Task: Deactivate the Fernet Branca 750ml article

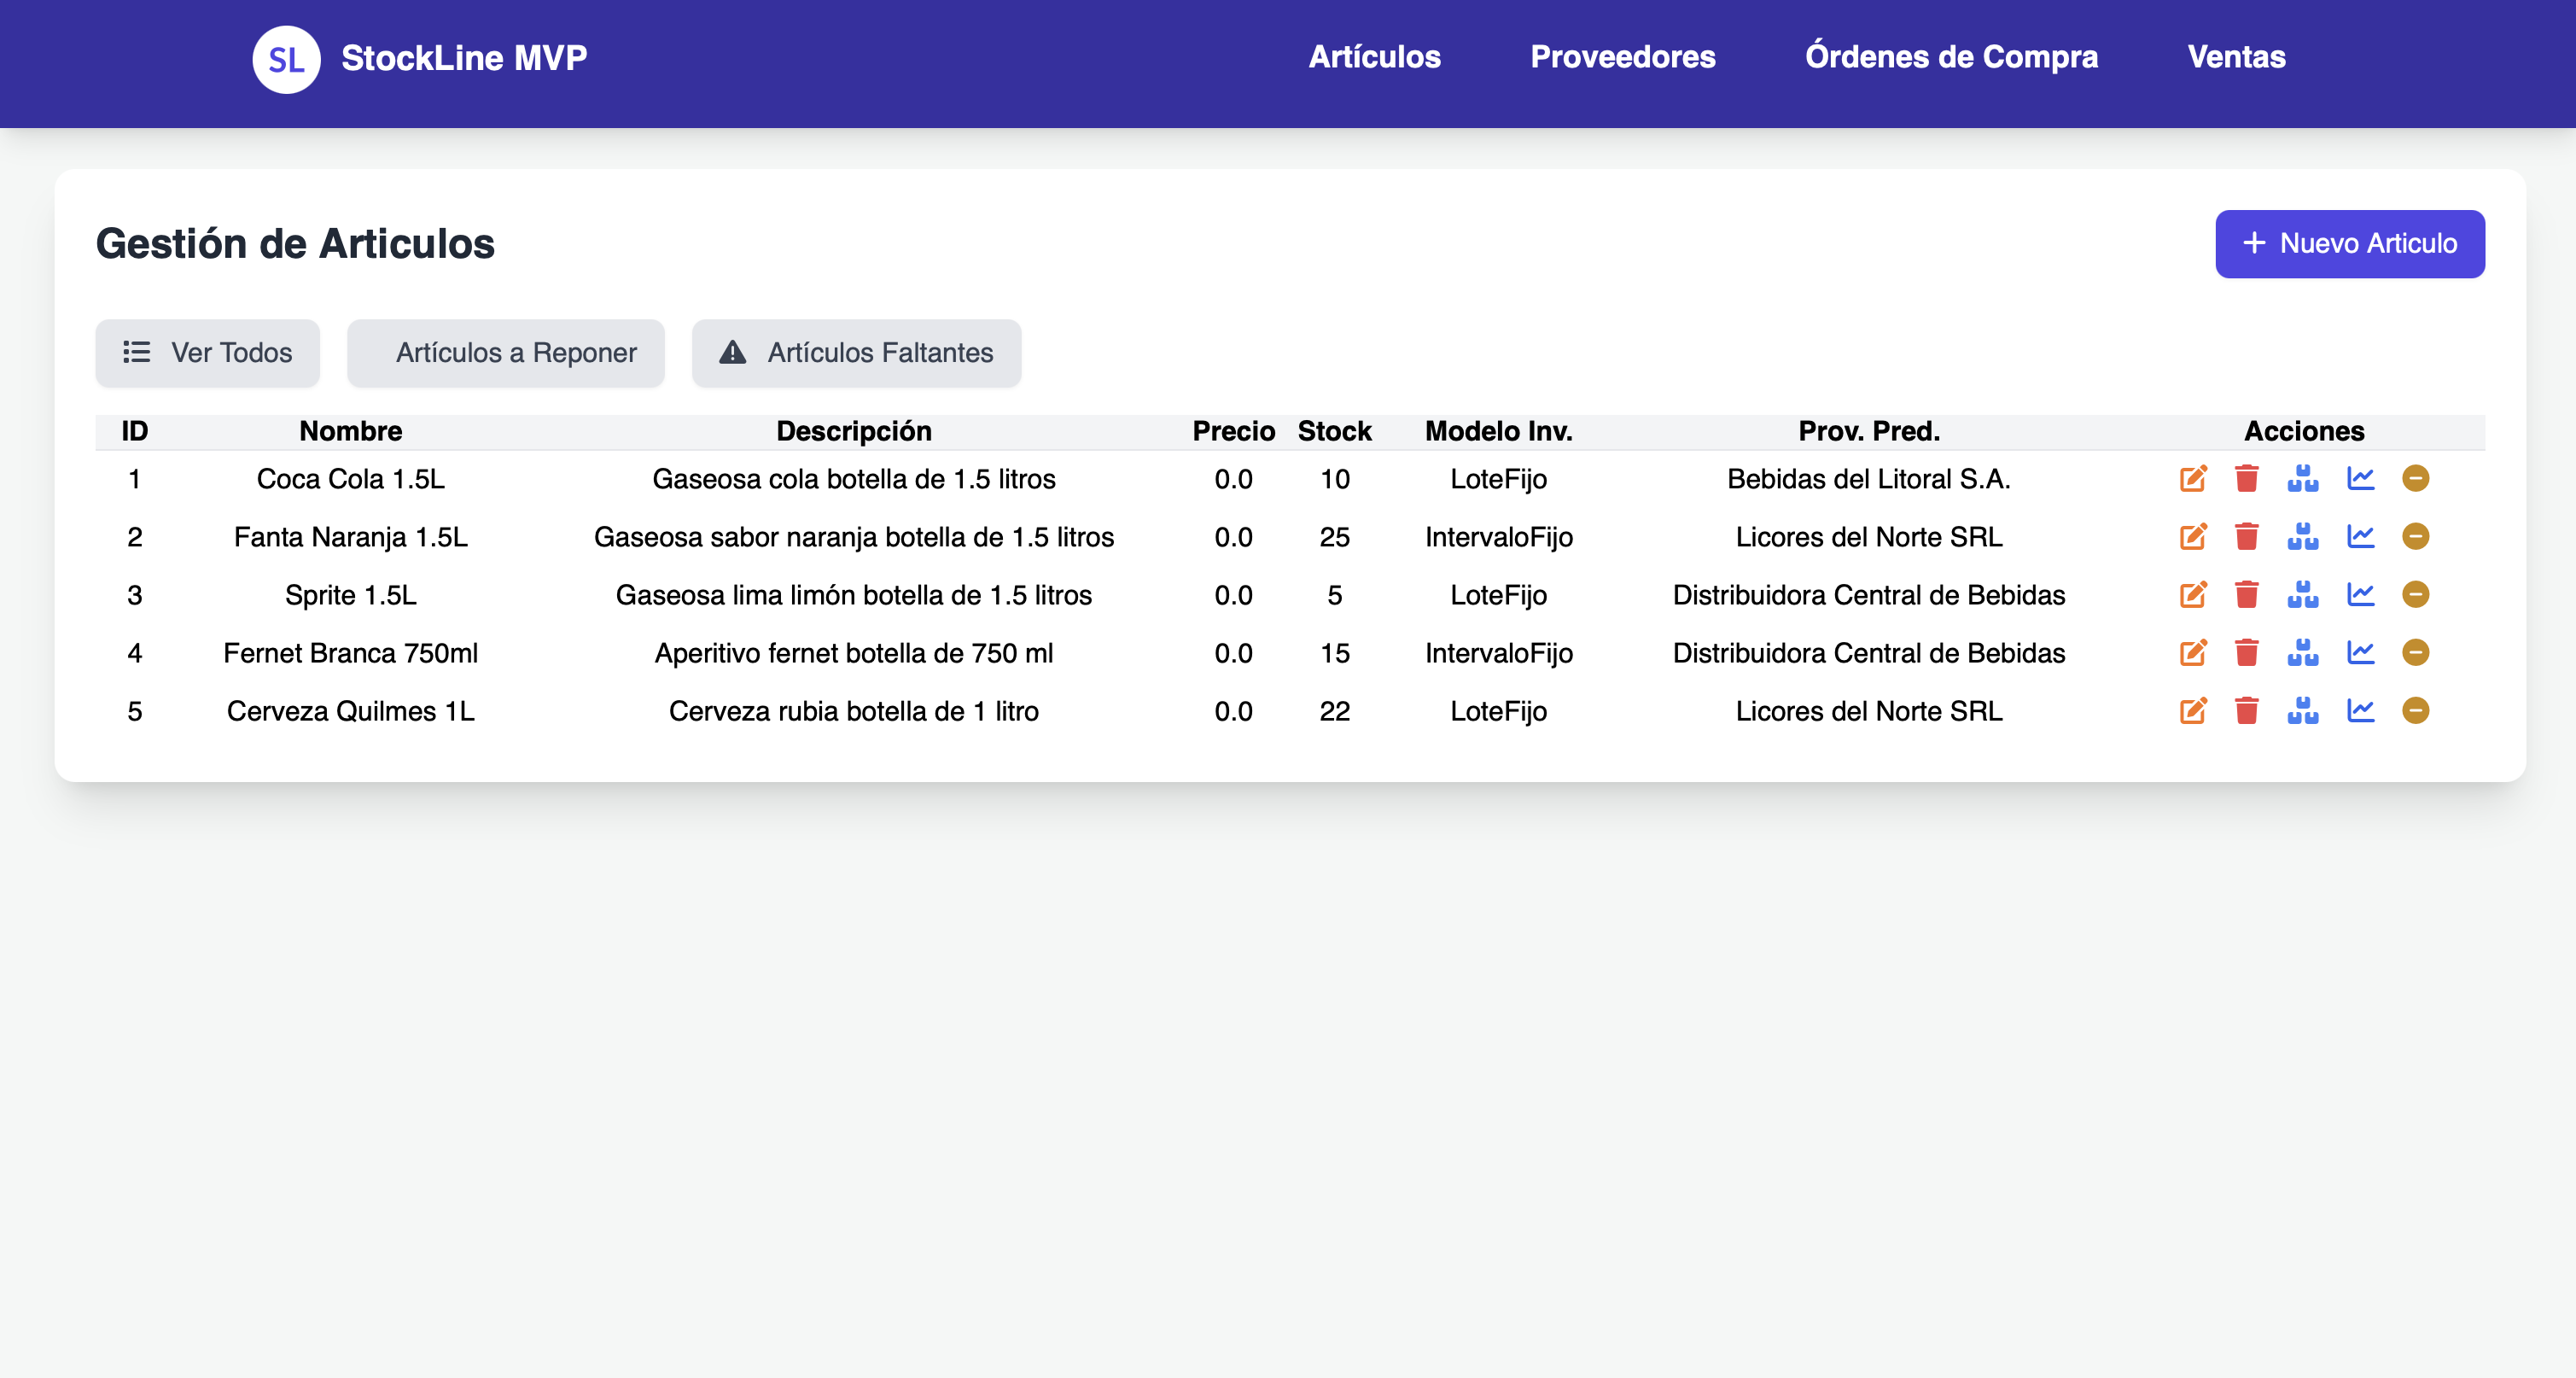Action: tap(2416, 653)
